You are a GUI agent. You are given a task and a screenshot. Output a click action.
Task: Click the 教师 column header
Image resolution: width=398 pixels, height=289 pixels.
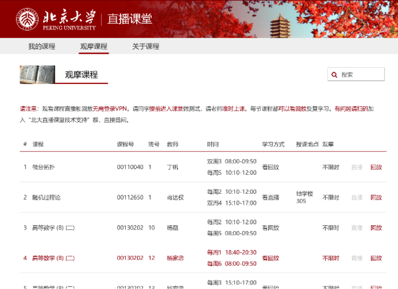point(172,144)
